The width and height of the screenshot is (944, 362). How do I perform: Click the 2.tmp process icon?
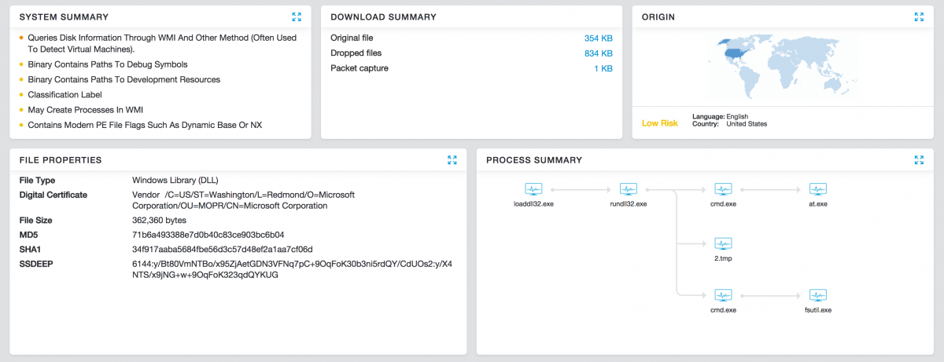coord(723,243)
